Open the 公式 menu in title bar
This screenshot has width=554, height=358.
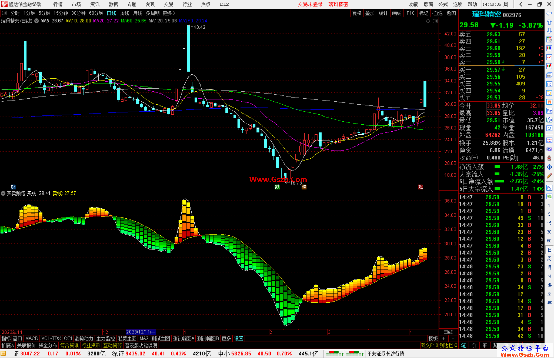443,4
